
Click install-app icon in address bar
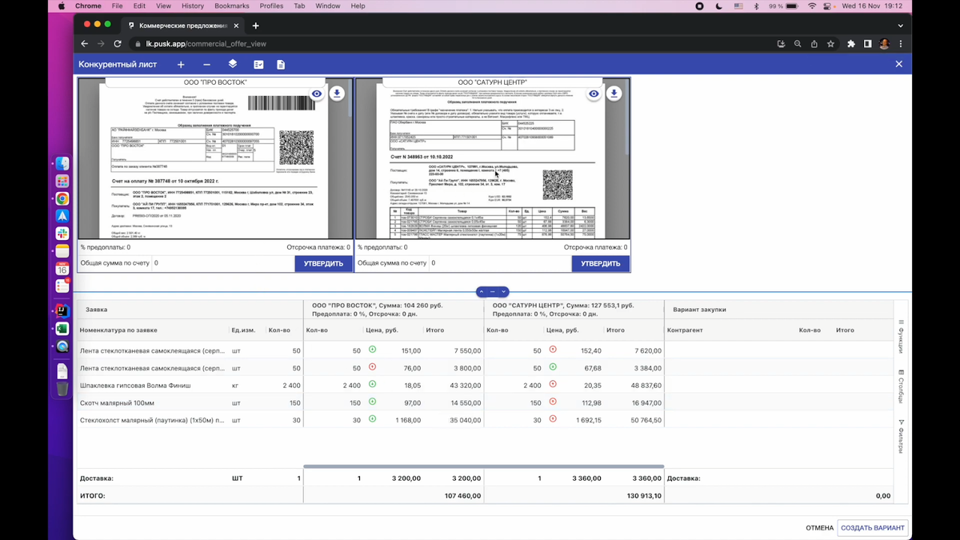[x=781, y=44]
